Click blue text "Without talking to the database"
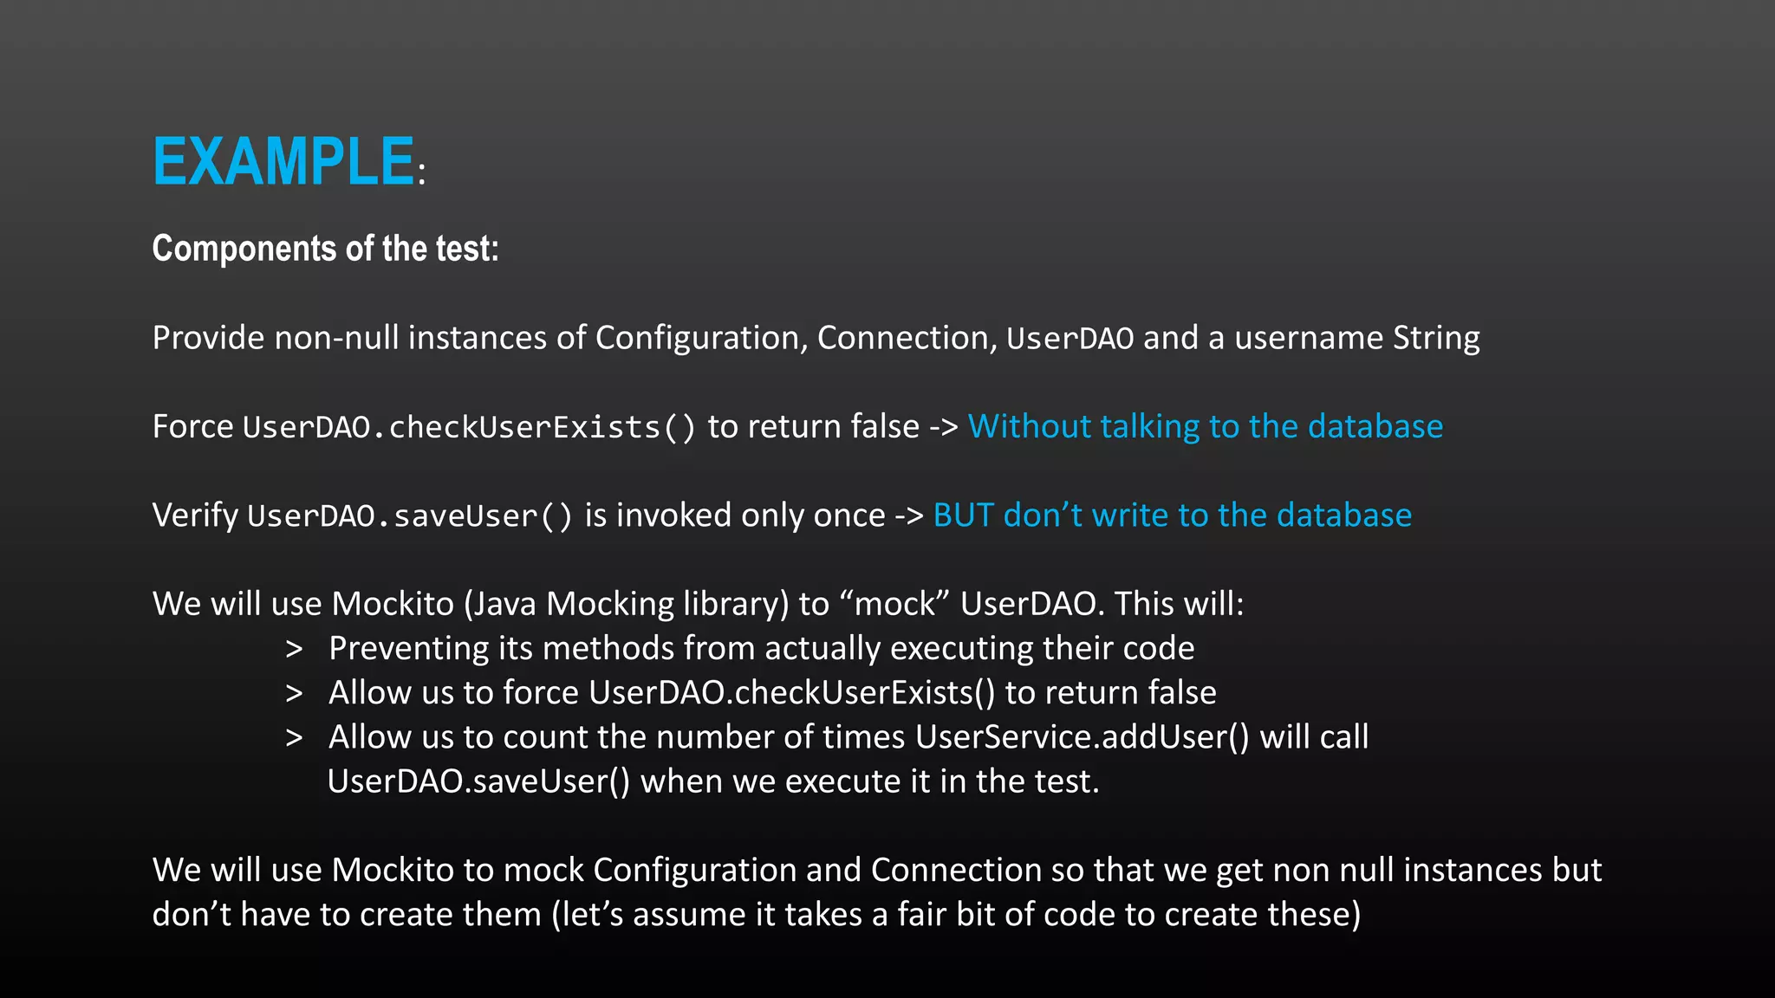 point(1205,427)
